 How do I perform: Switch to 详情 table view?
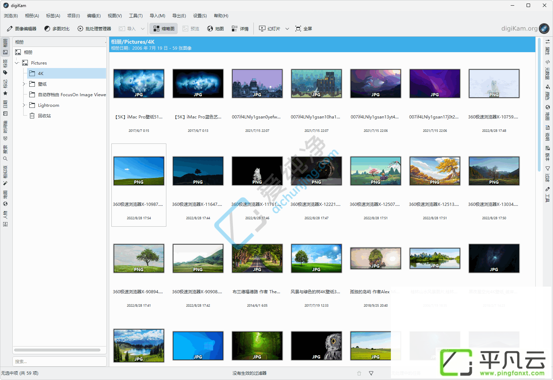240,29
